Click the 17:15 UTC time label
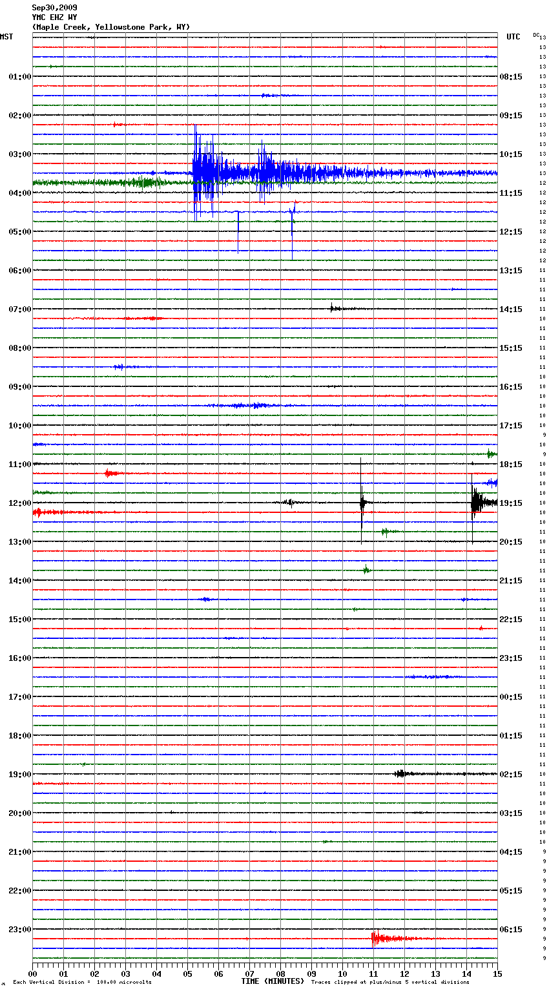 511,426
